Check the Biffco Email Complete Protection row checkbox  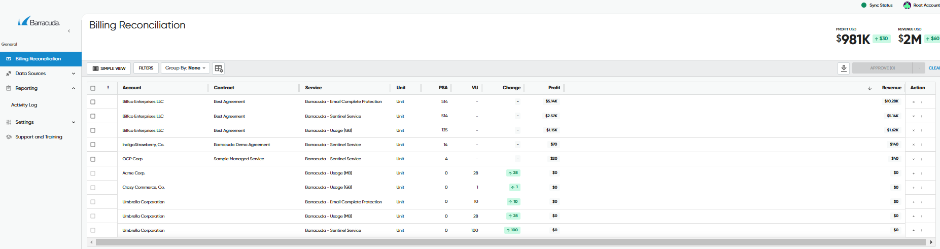[93, 102]
